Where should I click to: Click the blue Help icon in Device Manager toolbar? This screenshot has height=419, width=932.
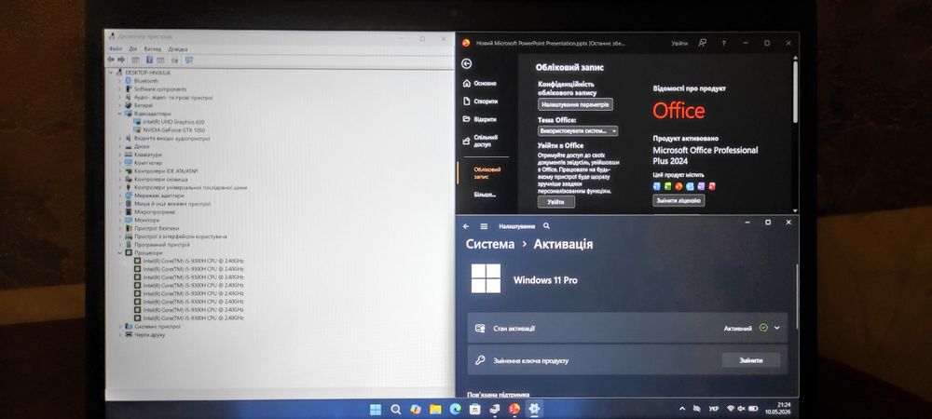(149, 60)
